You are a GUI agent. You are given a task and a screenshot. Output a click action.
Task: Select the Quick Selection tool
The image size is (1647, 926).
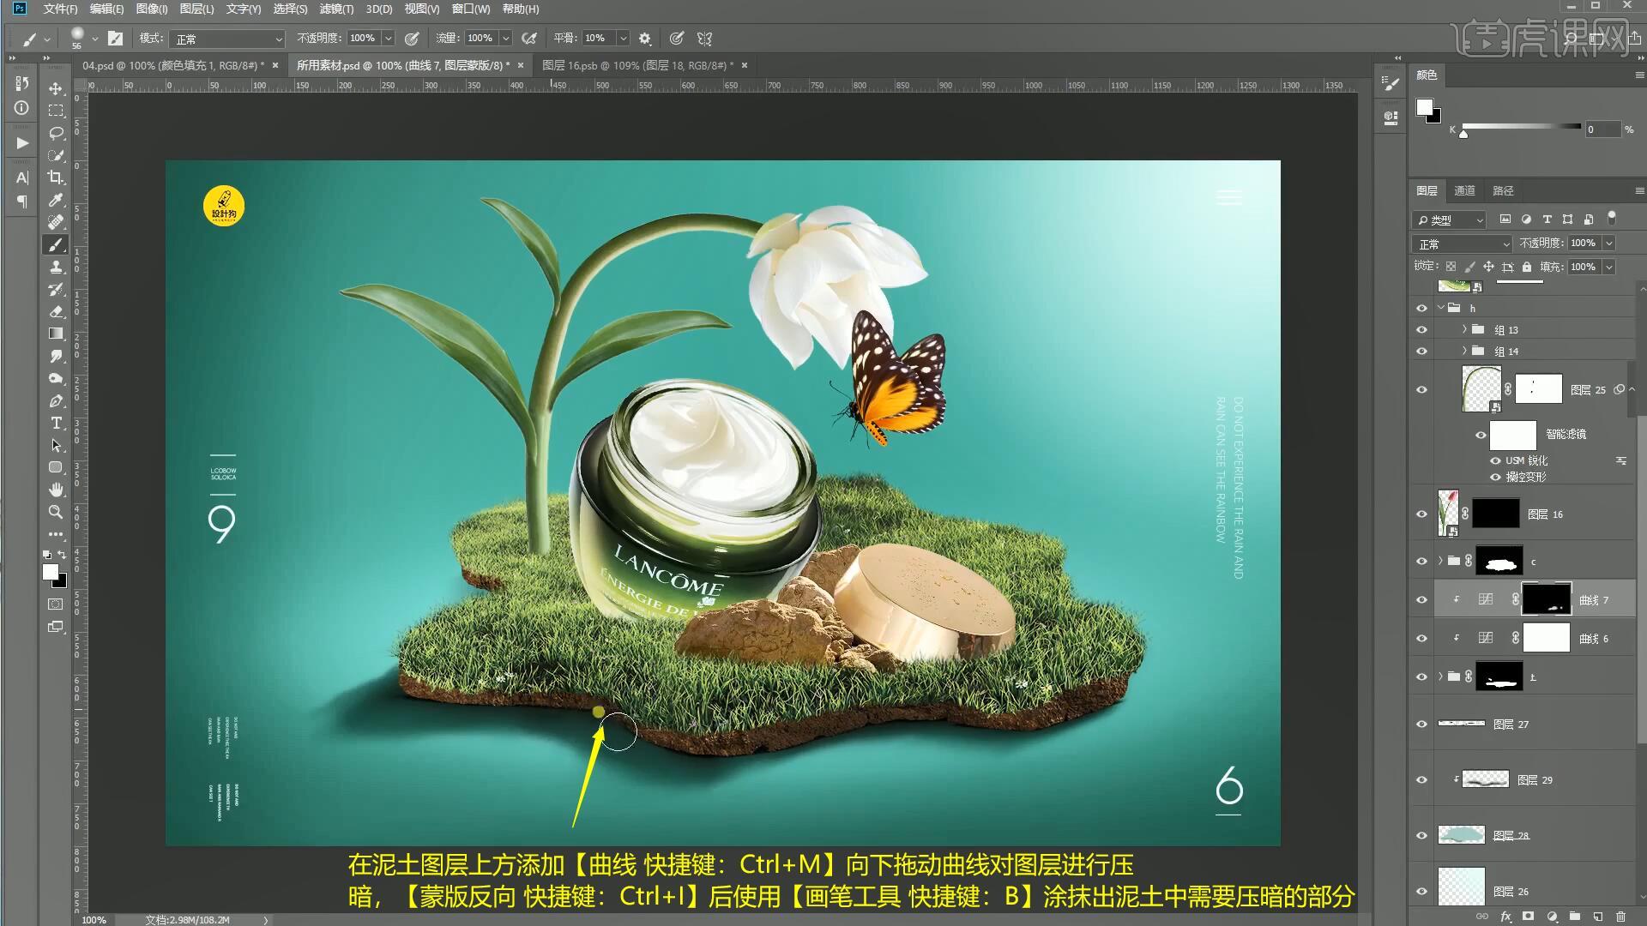[x=56, y=155]
